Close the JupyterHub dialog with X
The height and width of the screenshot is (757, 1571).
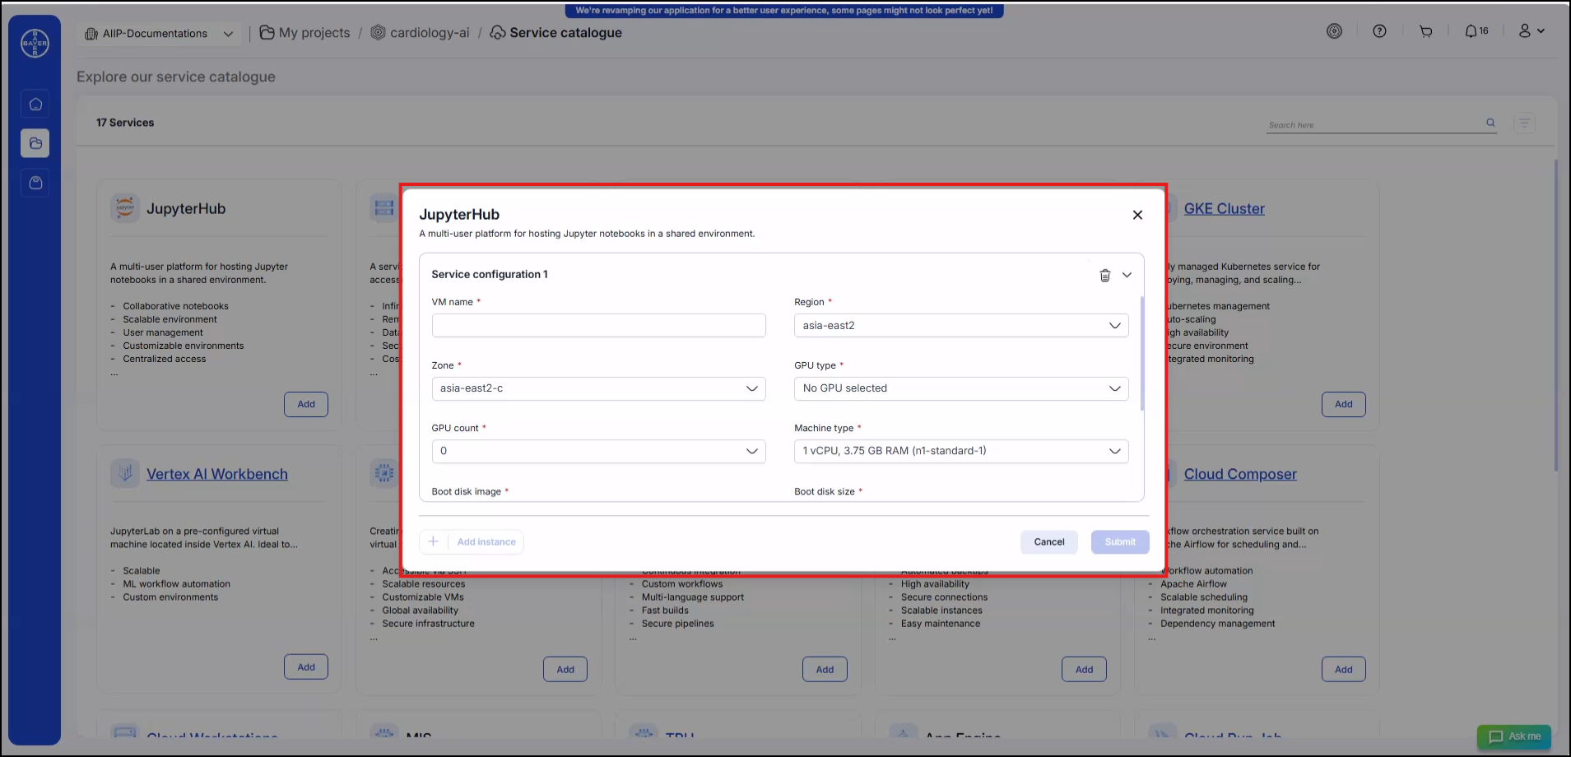(1137, 215)
